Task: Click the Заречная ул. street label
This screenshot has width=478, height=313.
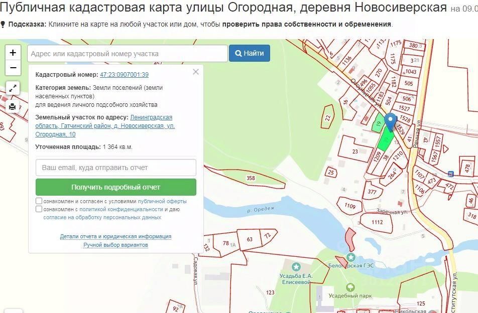Action: click(x=392, y=212)
